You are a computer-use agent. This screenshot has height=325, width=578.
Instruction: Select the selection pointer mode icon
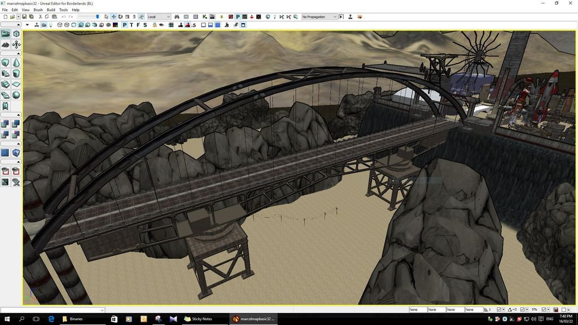[107, 16]
